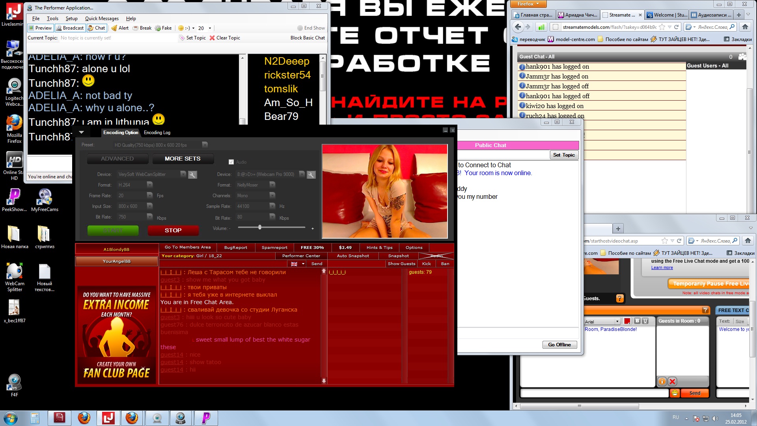The height and width of the screenshot is (426, 757).
Task: Expand the encoding Preset dropdown
Action: [205, 145]
